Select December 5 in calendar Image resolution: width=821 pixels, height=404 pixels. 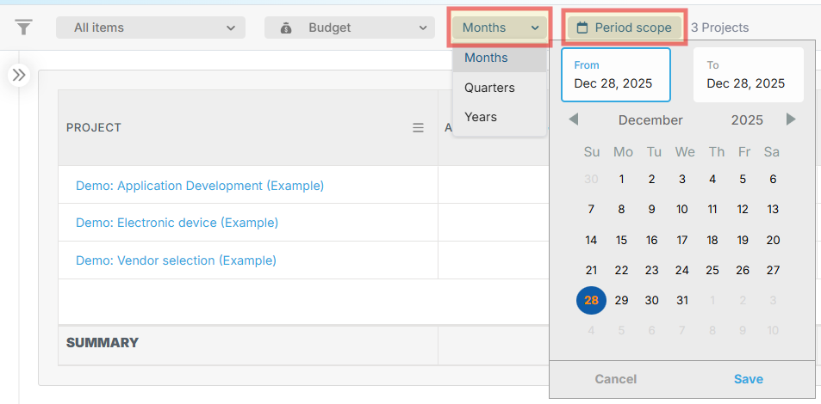pos(743,180)
